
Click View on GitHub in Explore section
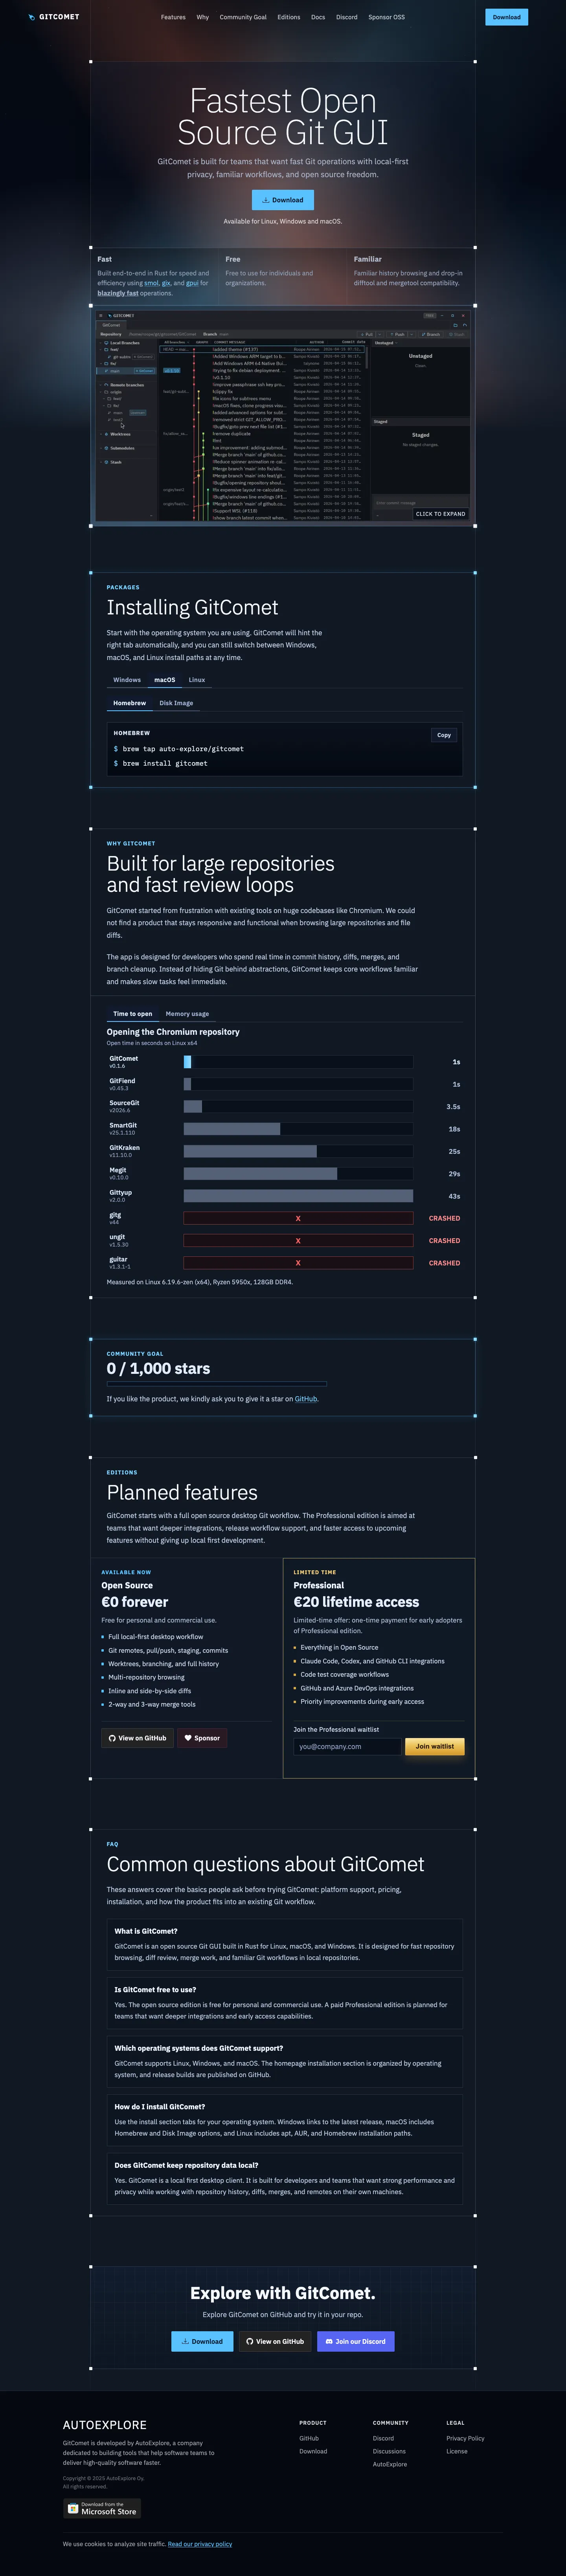275,2341
